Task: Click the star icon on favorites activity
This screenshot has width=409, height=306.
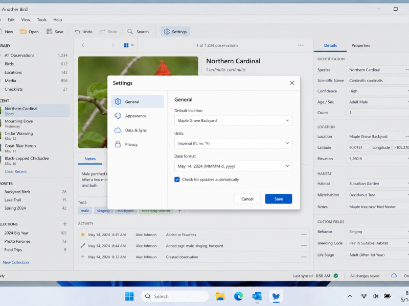Action: tap(83, 235)
